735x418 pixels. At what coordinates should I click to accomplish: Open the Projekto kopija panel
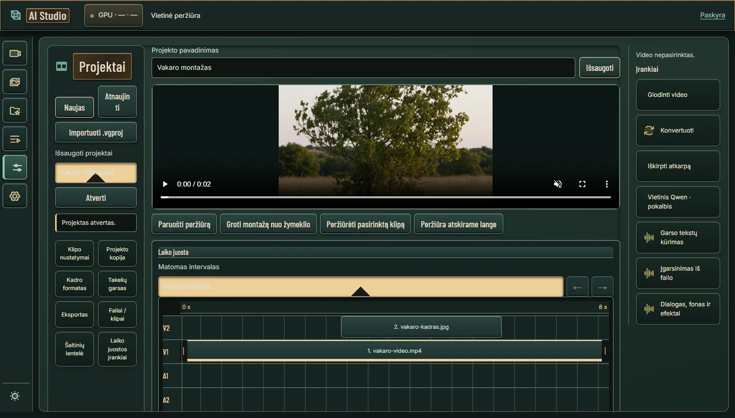tap(117, 253)
